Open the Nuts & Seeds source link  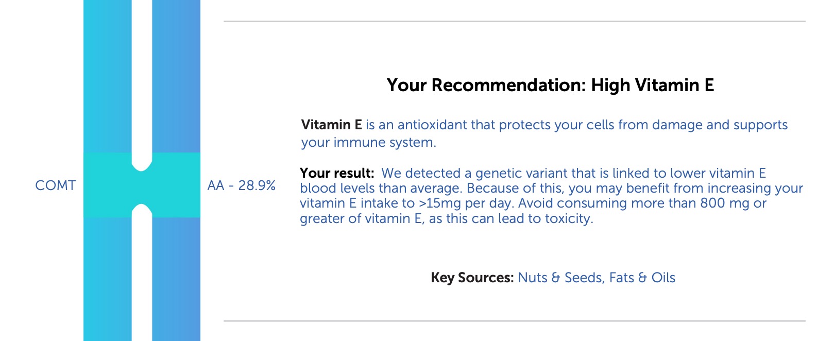560,278
